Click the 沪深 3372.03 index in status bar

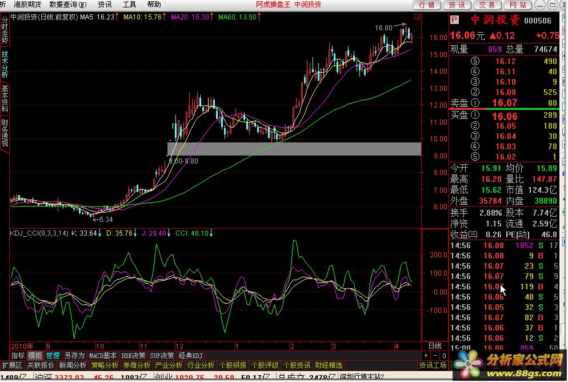59,376
